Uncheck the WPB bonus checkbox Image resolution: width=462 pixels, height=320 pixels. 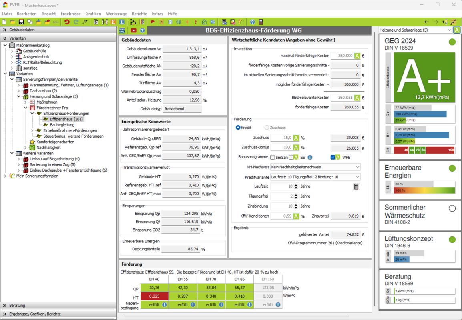[x=333, y=158]
